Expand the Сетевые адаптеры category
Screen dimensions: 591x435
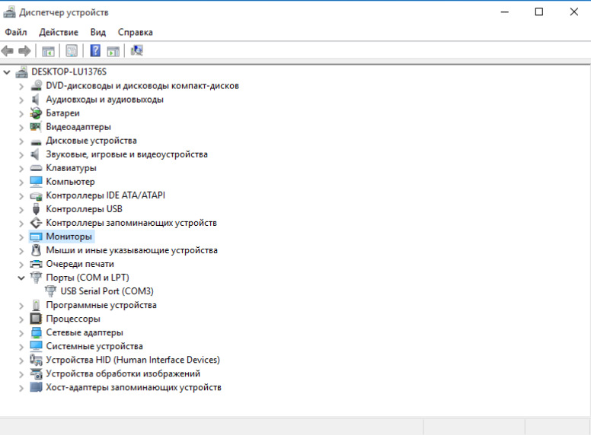click(21, 333)
